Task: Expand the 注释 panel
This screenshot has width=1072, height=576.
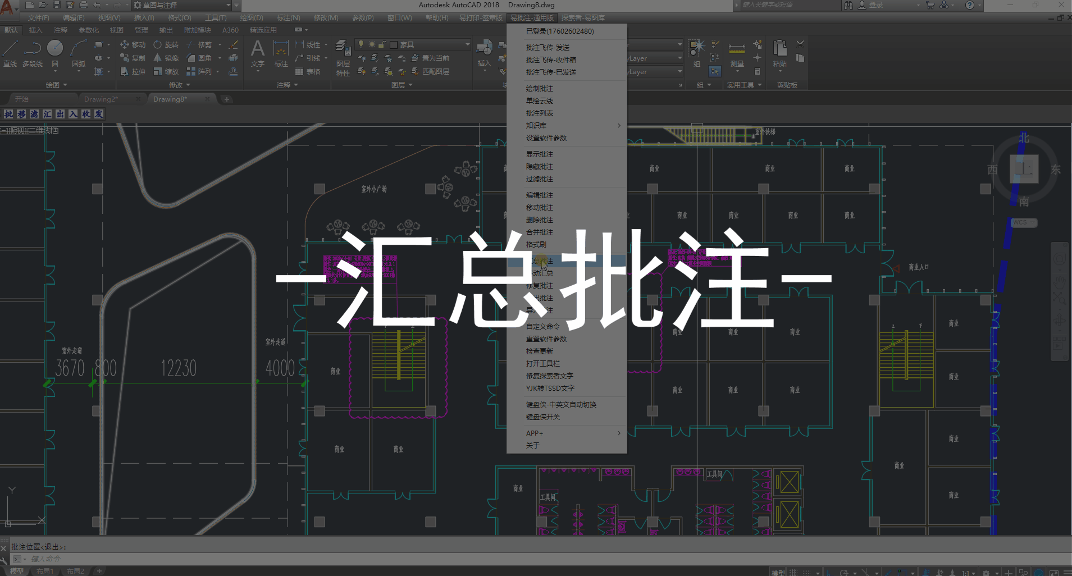Action: [287, 85]
